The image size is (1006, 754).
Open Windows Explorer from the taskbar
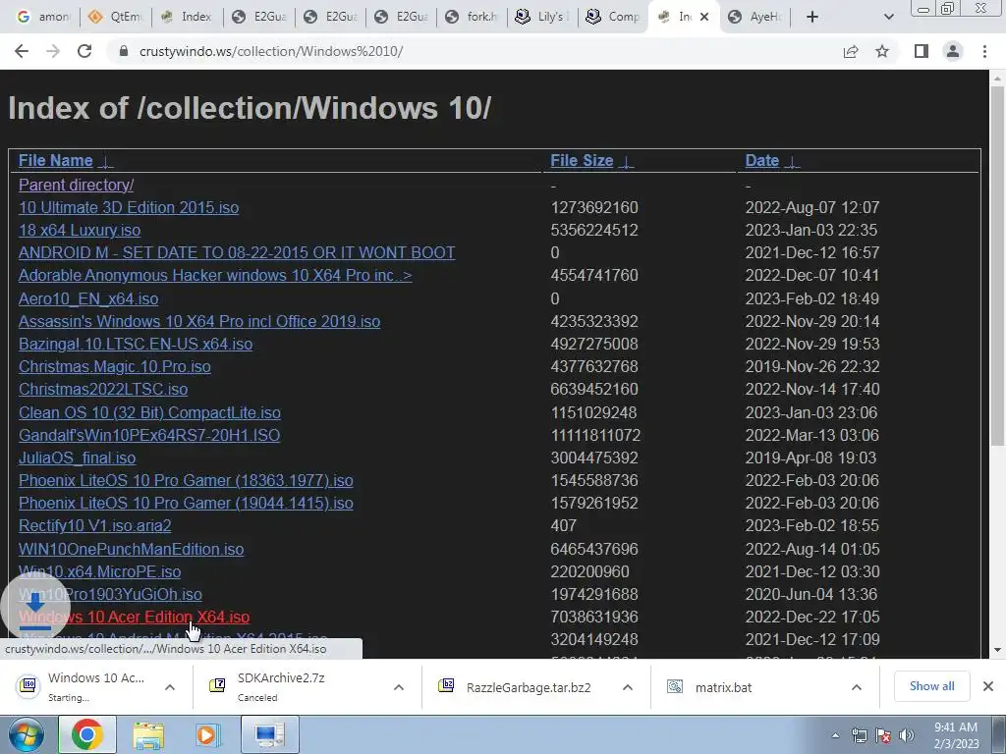148,734
